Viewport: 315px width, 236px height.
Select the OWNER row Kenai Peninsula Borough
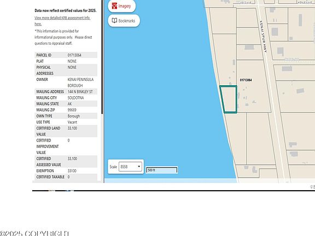[66, 82]
